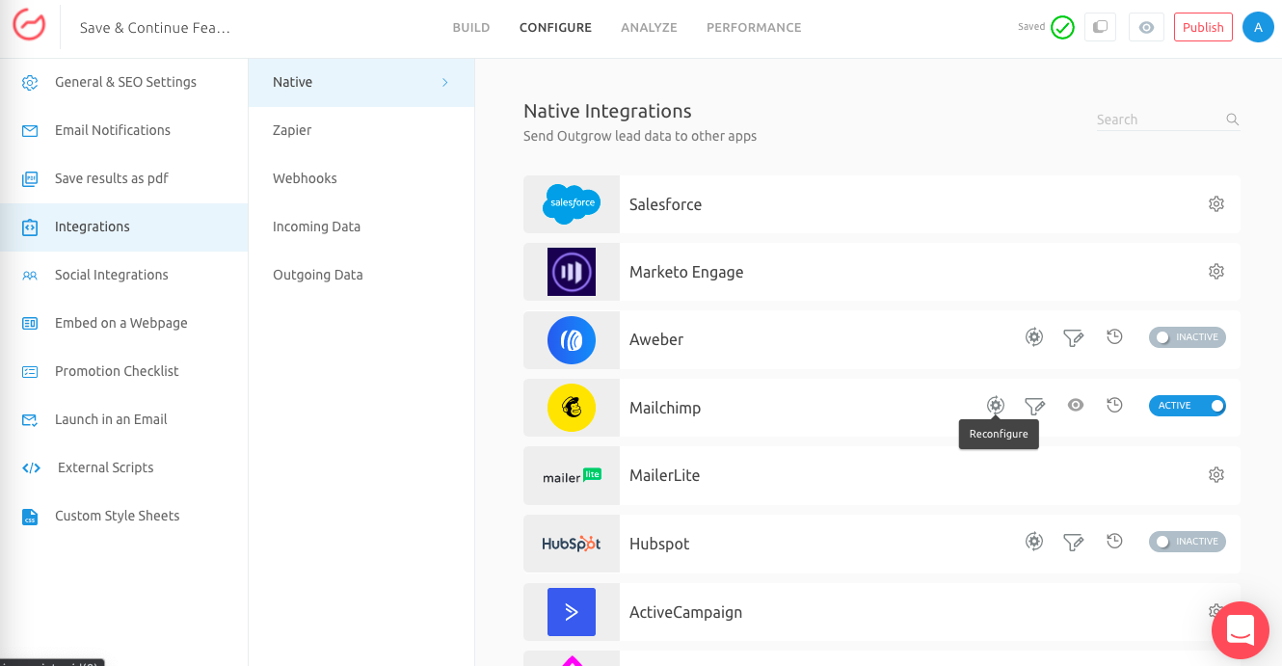The height and width of the screenshot is (666, 1282).
Task: Open Marketo Engage gear settings icon
Action: [1216, 272]
